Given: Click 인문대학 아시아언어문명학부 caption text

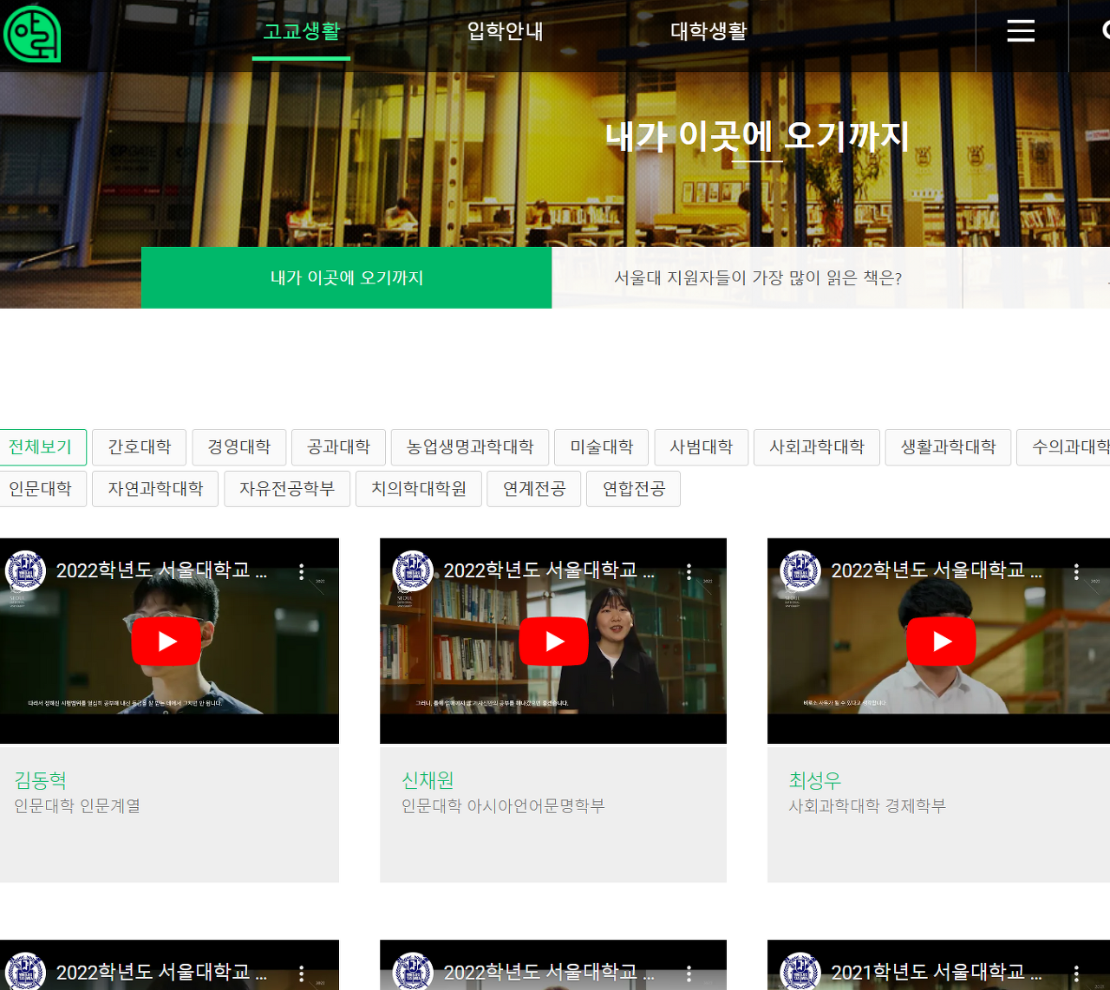Looking at the screenshot, I should click(x=503, y=806).
